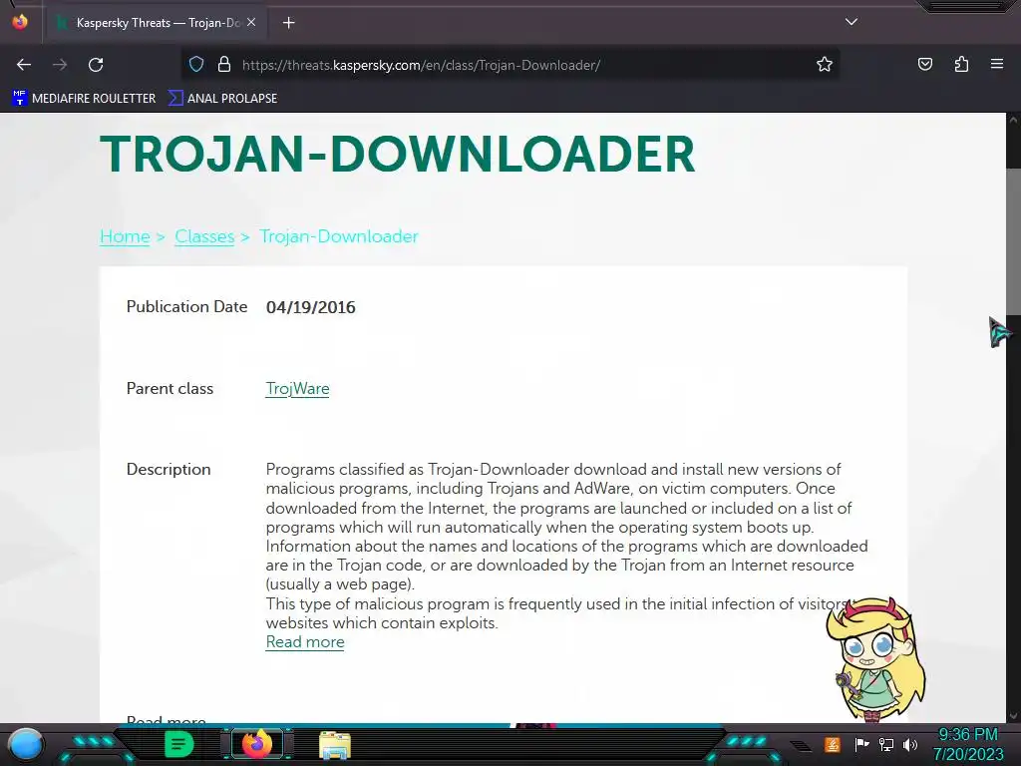Click the Parent class label
1021x766 pixels.
pyautogui.click(x=170, y=389)
